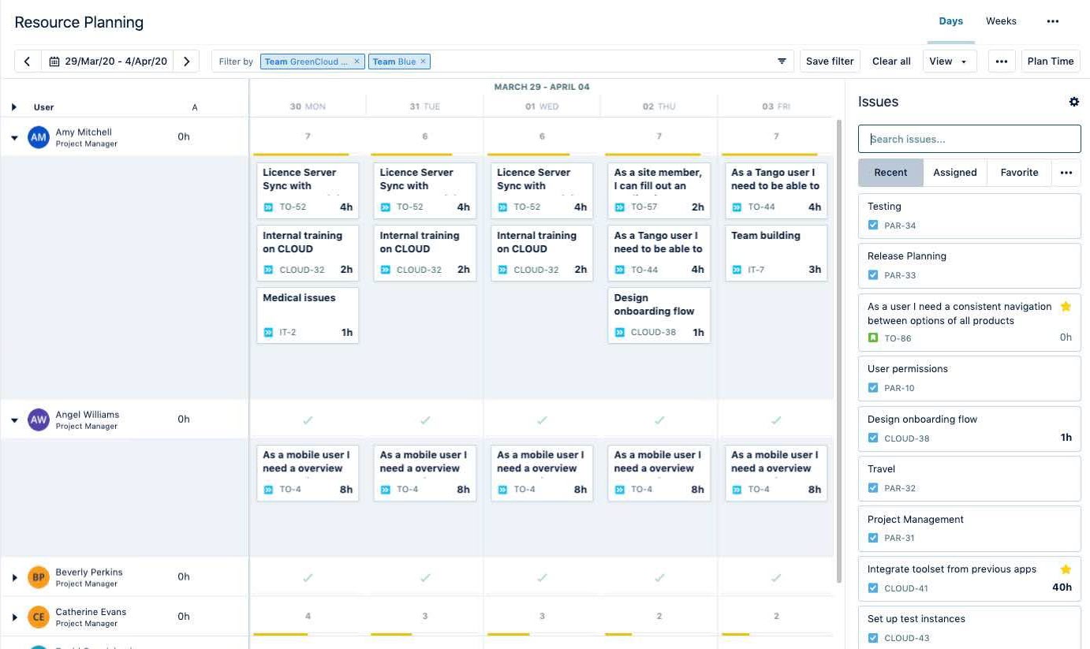Open the Issues panel settings gear
The width and height of the screenshot is (1090, 649).
pos(1074,102)
